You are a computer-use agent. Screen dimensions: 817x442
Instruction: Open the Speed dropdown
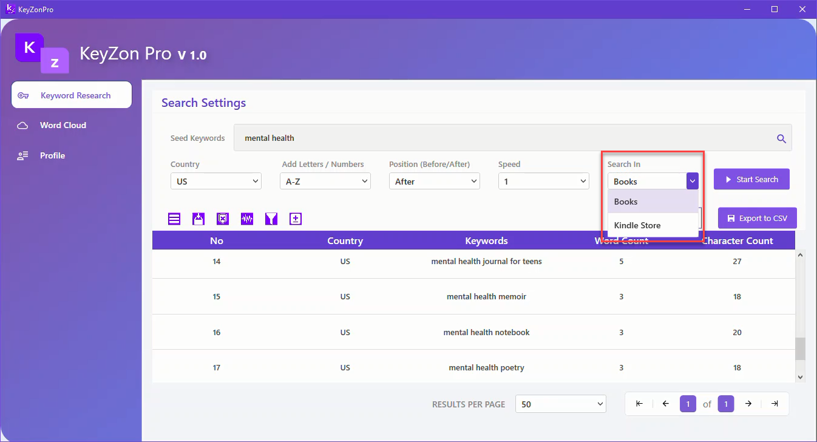[x=543, y=181]
